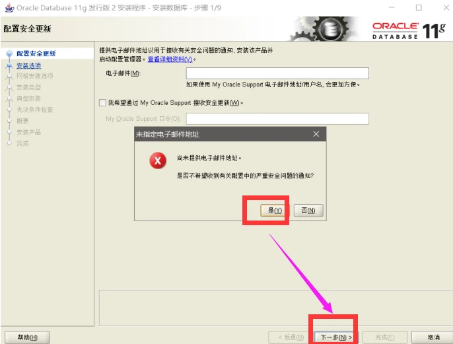Image resolution: width=453 pixels, height=344 pixels.
Task: Close the Oracle installer window
Action: click(446, 7)
